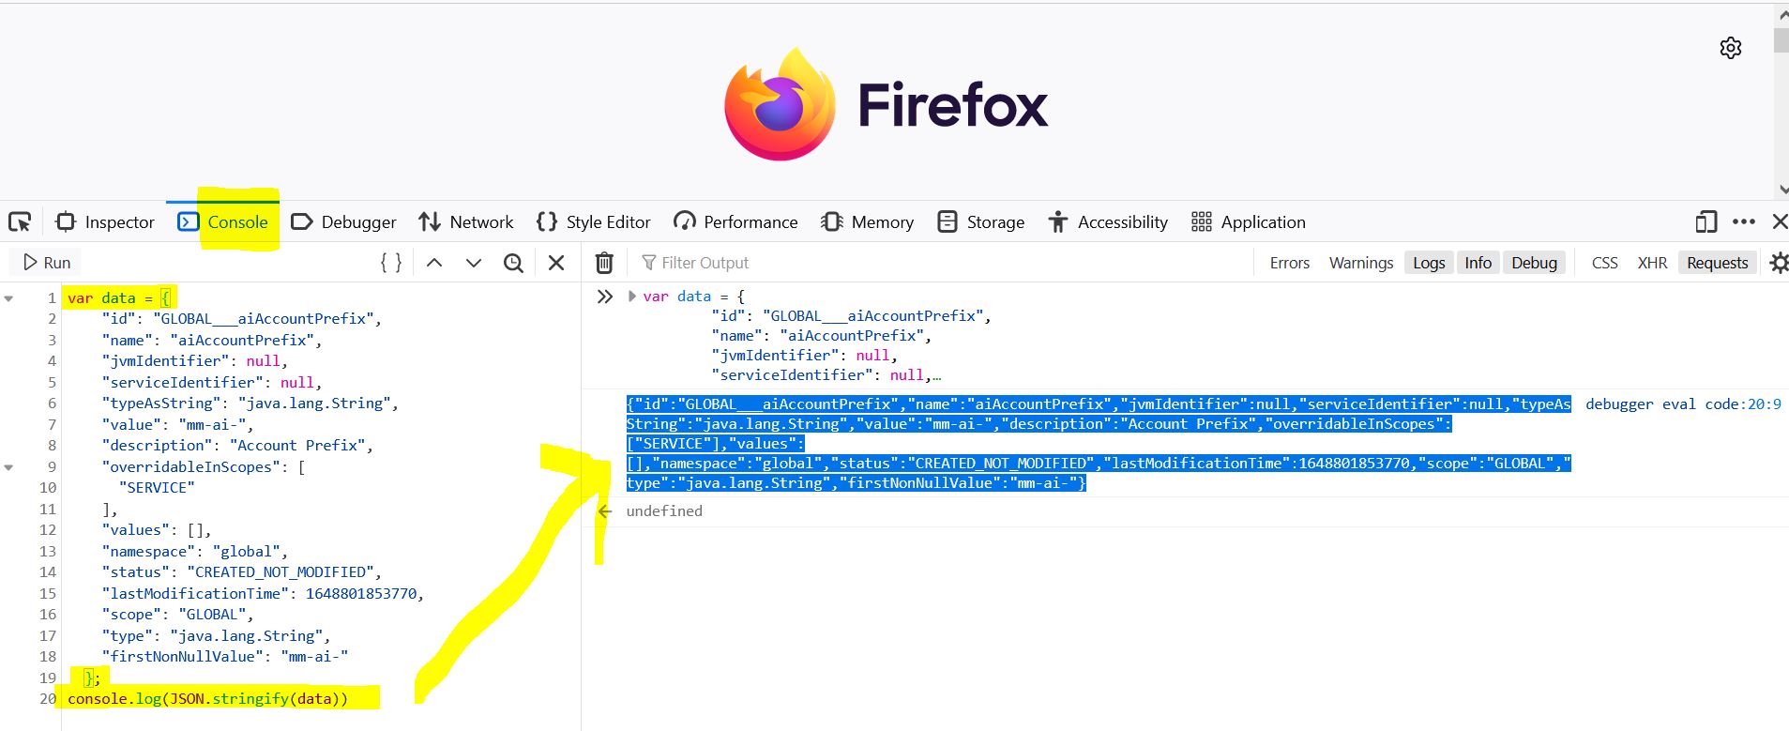Open the Style Editor tab

point(593,222)
